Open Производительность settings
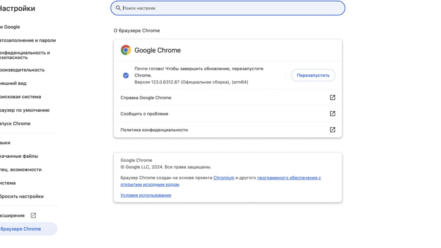 click(22, 70)
